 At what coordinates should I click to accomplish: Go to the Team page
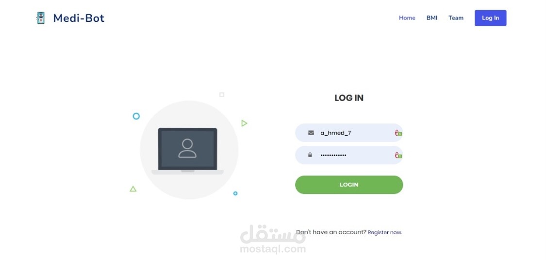(x=456, y=18)
